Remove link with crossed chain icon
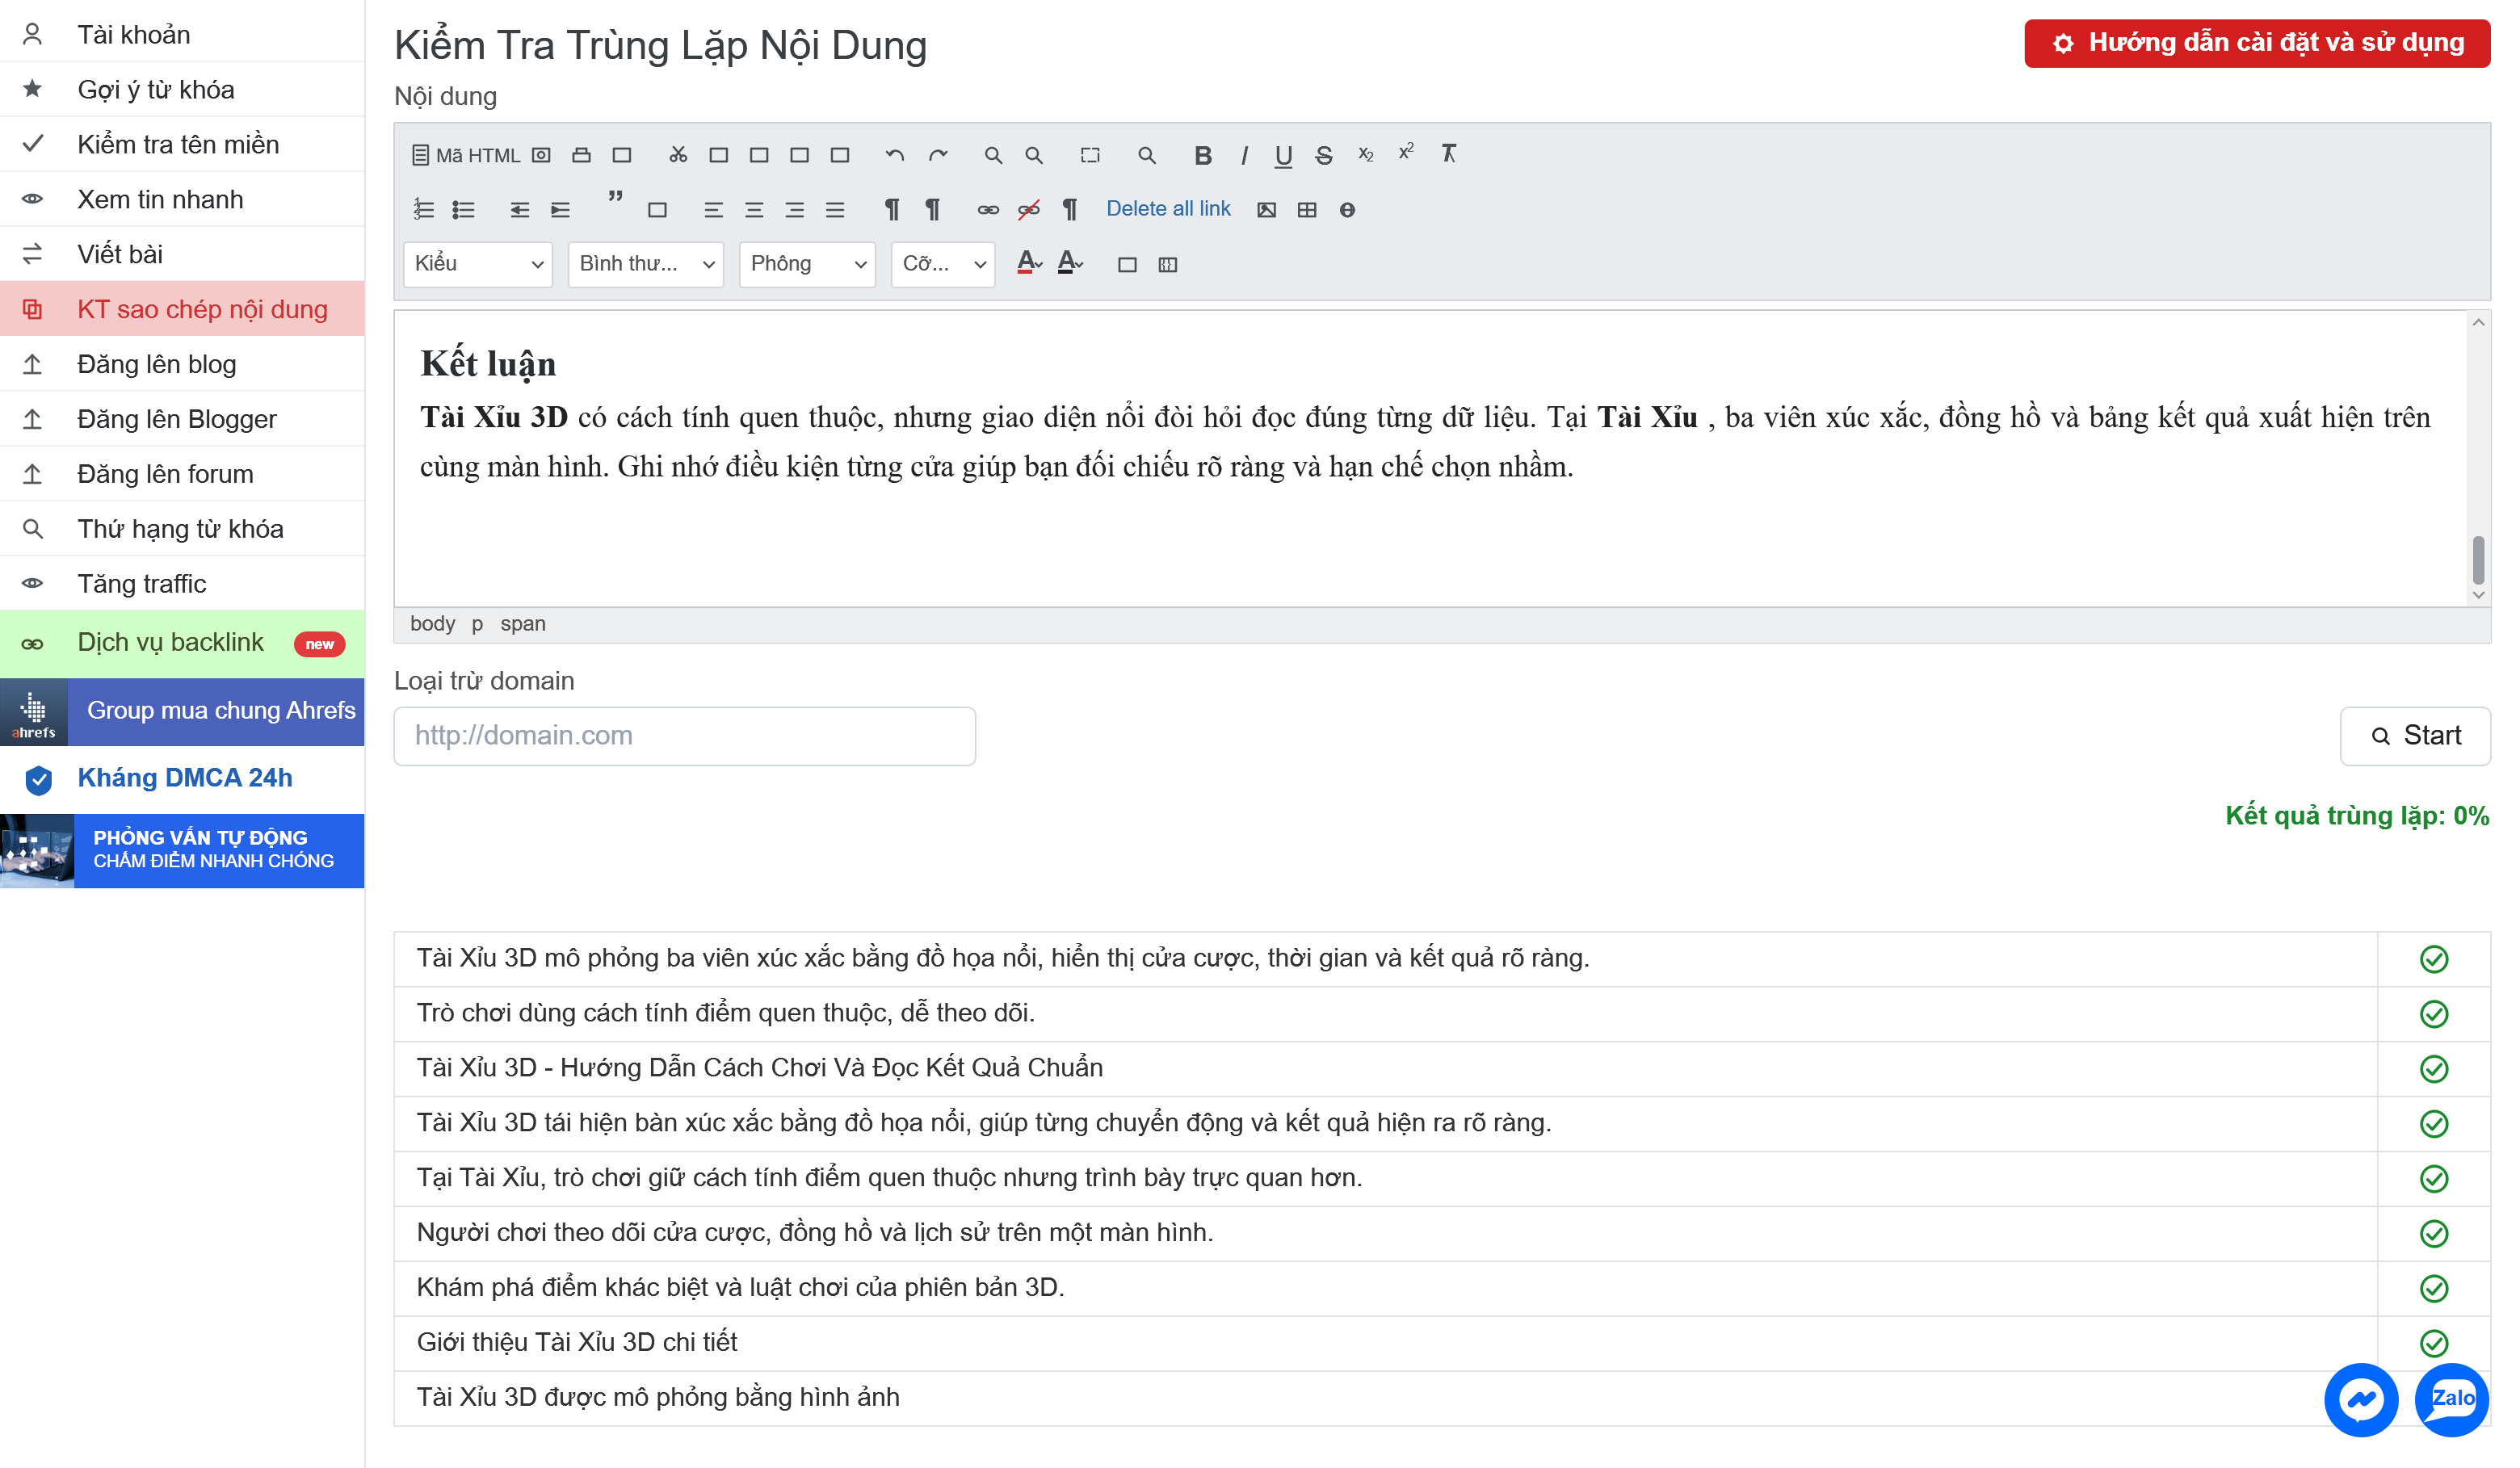 coord(1028,210)
